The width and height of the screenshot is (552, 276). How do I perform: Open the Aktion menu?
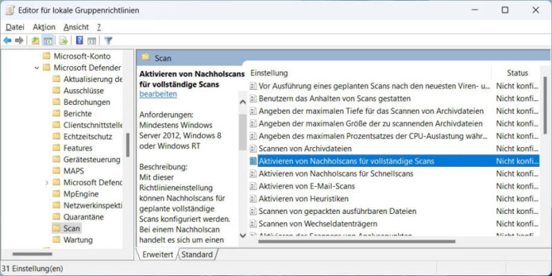tap(43, 26)
